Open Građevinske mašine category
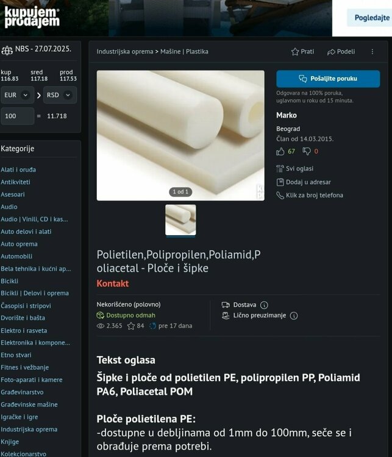 (29, 405)
